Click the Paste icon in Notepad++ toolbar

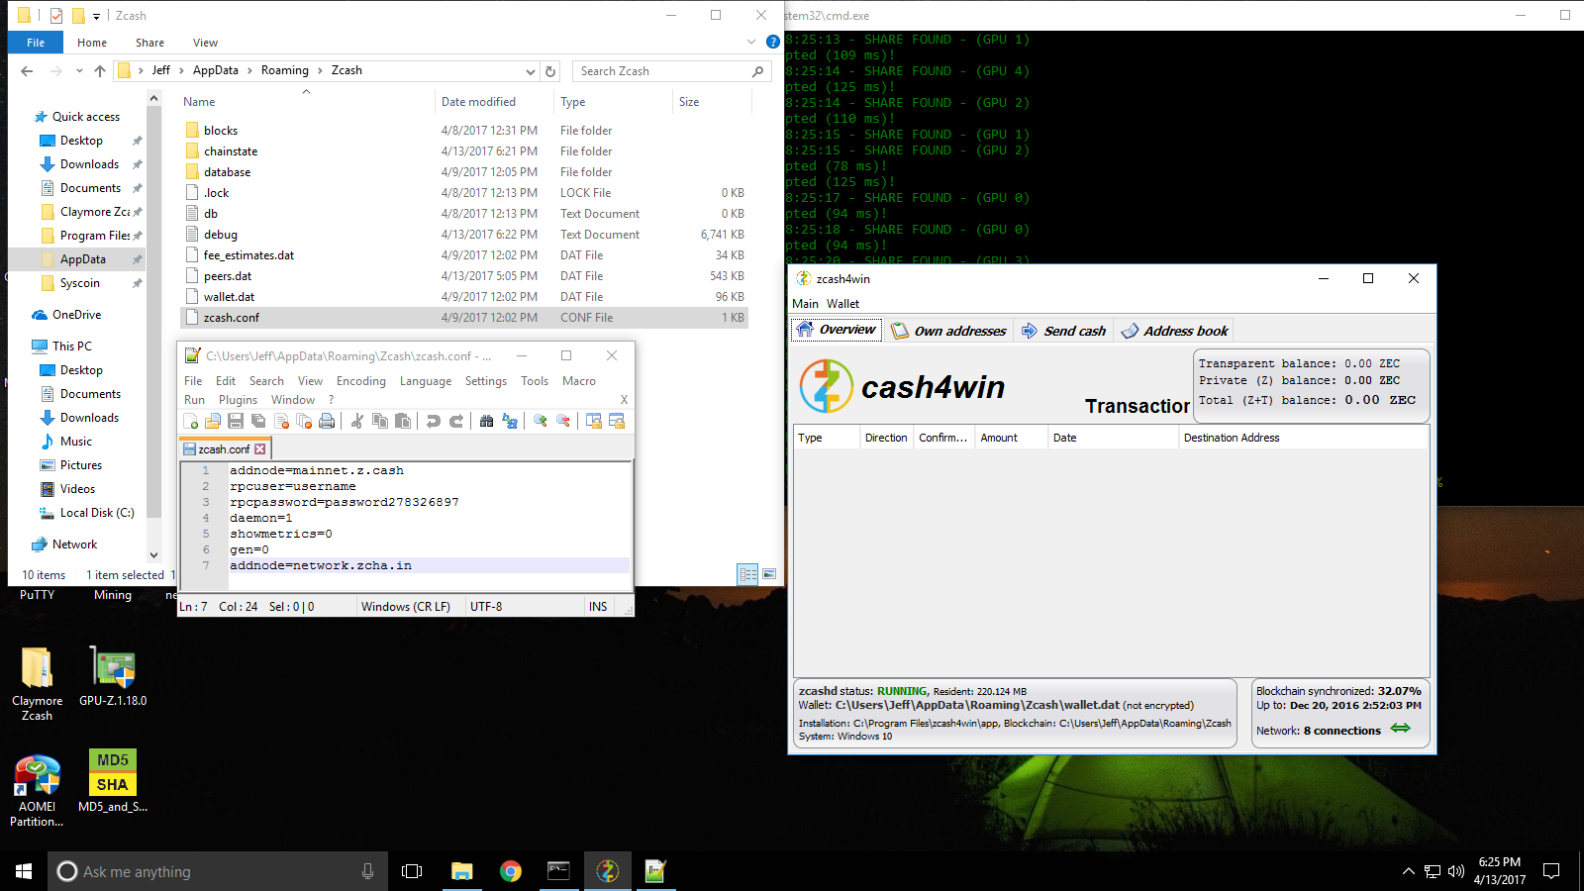coord(403,422)
